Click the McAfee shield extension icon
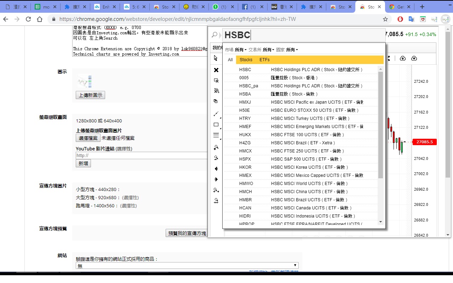Viewport: 453px width, 283px height. click(423, 19)
